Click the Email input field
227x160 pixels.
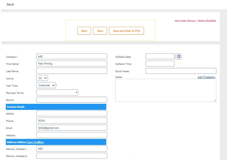click(72, 128)
